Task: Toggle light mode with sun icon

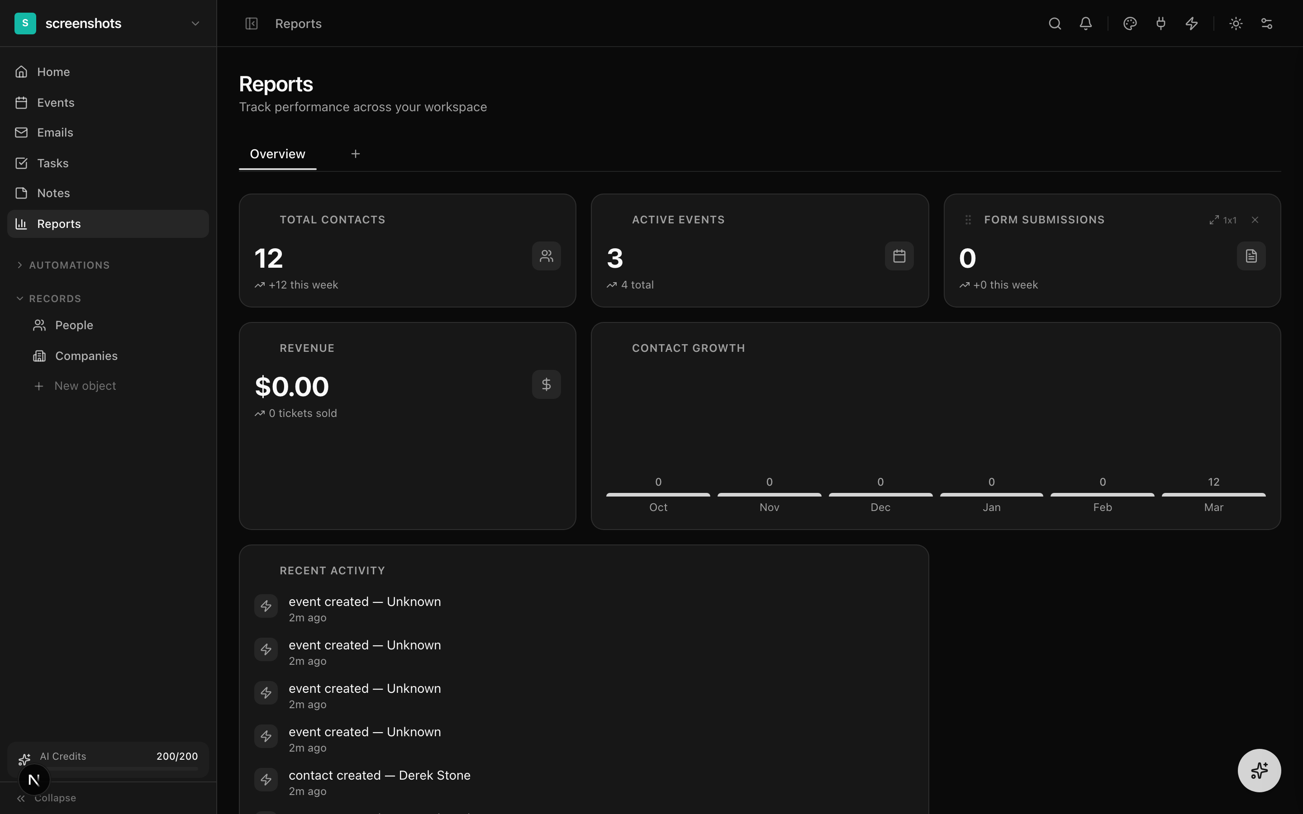Action: [1236, 24]
